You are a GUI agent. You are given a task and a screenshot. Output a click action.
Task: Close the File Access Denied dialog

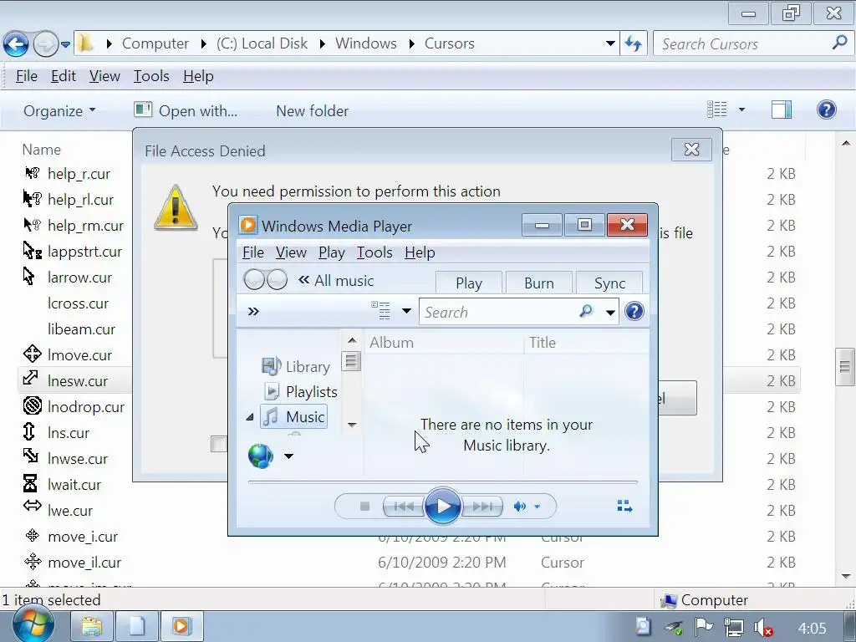coord(691,150)
